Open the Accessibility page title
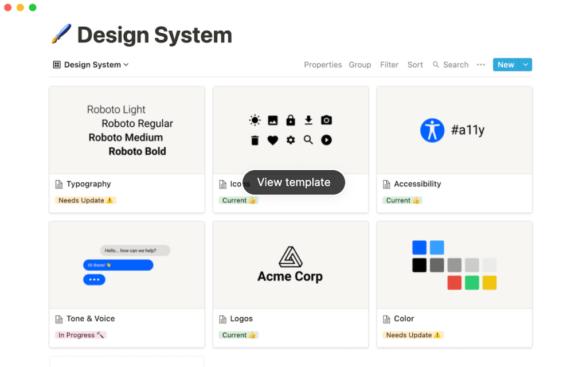This screenshot has height=367, width=587. click(x=417, y=184)
